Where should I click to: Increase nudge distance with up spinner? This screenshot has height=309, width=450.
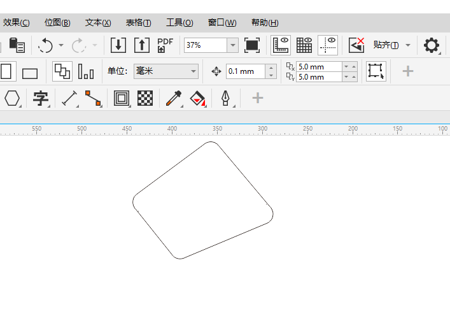click(x=271, y=68)
